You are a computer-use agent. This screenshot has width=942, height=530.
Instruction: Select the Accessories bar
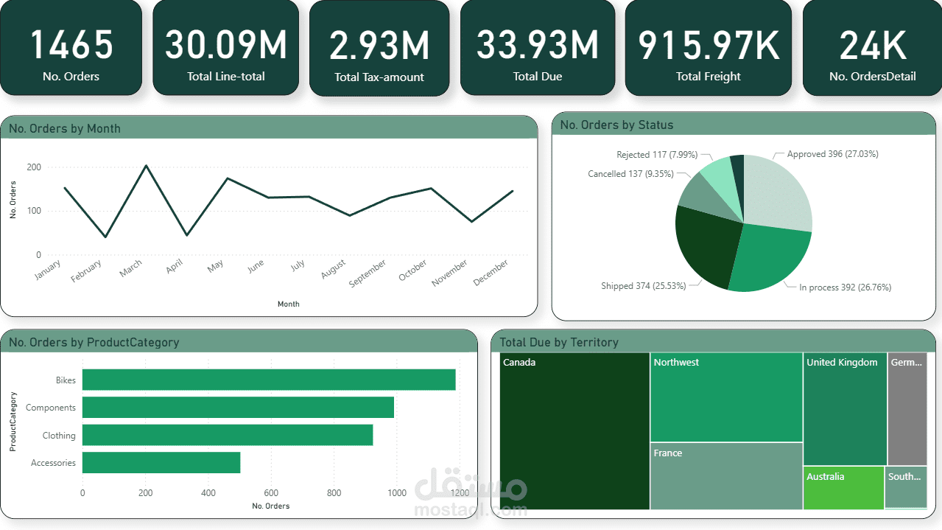point(161,462)
